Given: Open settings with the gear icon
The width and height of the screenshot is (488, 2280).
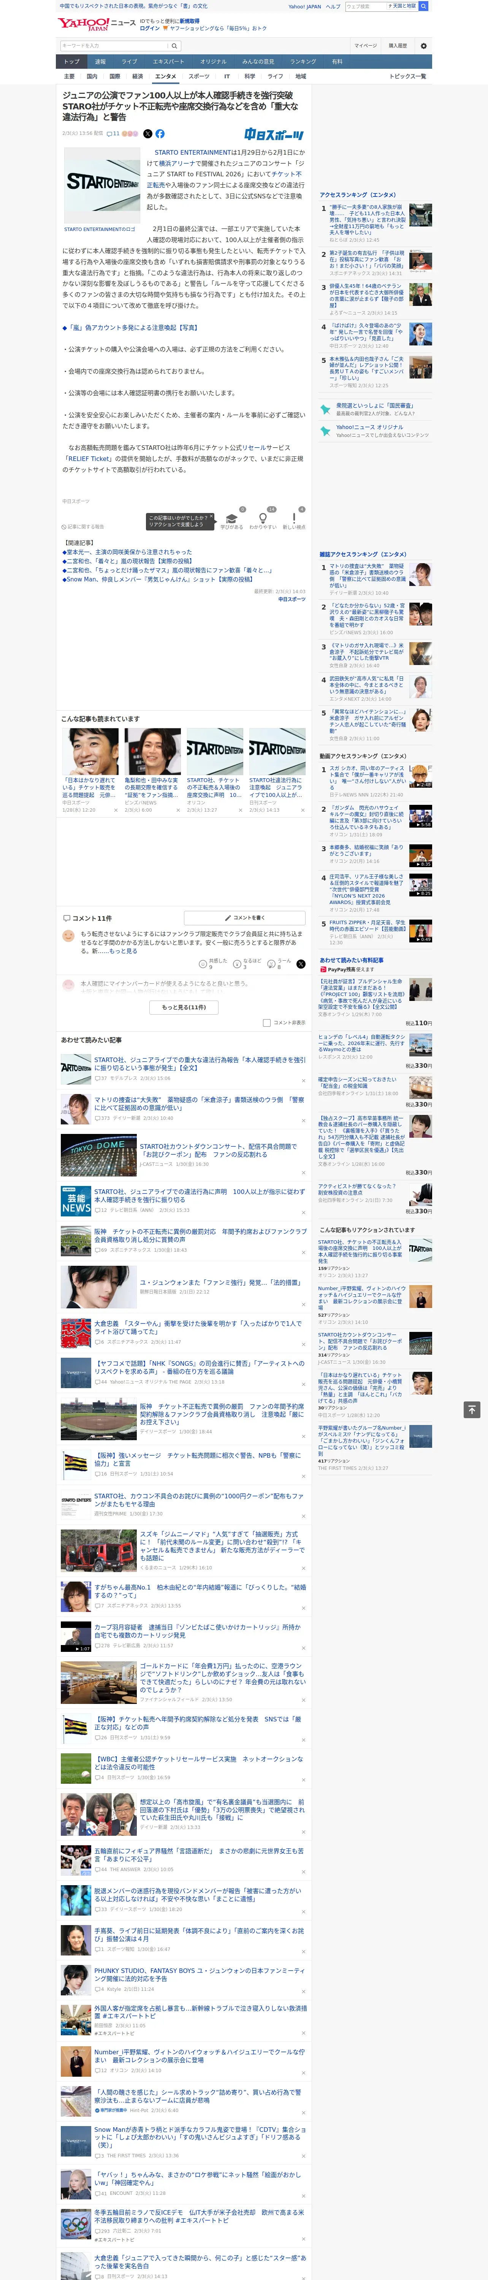Looking at the screenshot, I should [x=423, y=46].
